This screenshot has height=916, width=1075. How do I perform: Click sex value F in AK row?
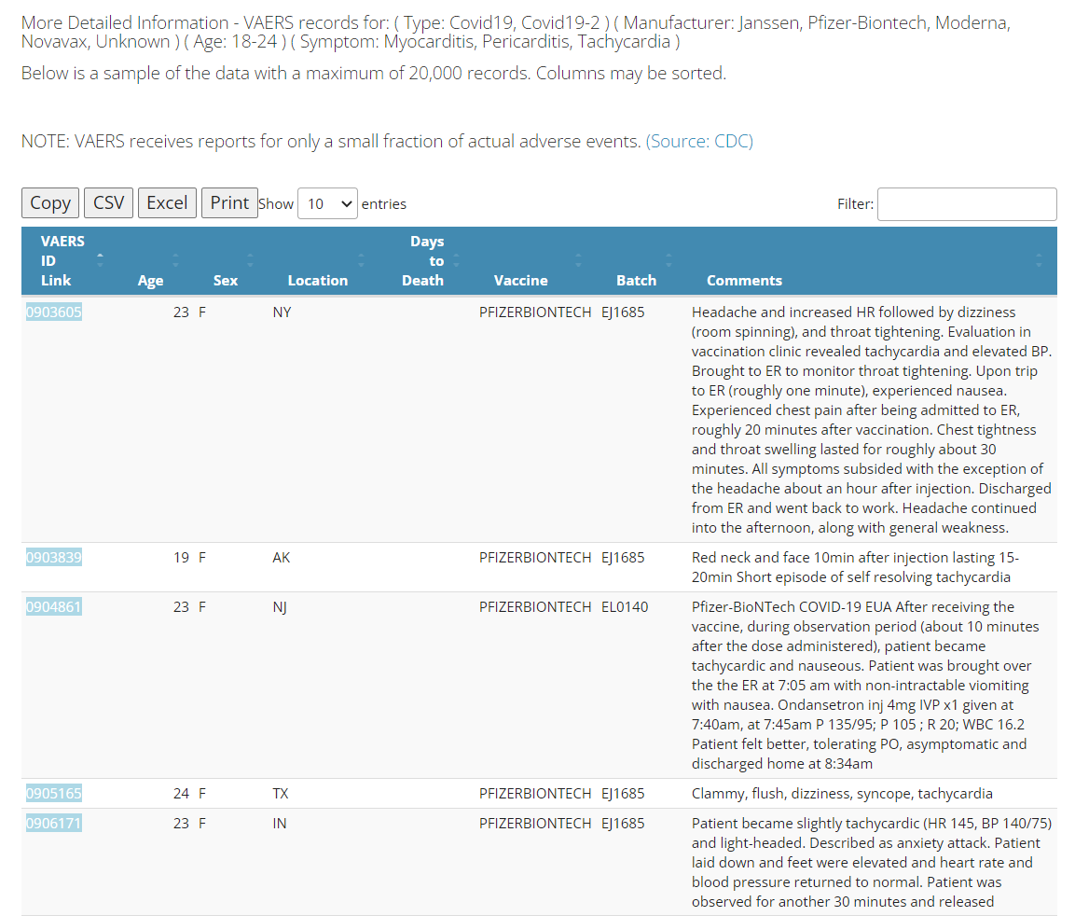[202, 558]
